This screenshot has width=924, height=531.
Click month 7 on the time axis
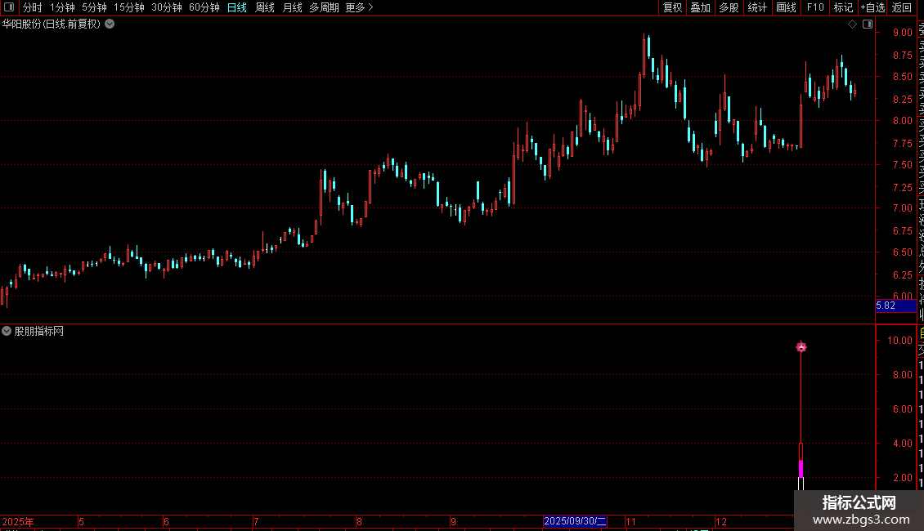point(256,522)
